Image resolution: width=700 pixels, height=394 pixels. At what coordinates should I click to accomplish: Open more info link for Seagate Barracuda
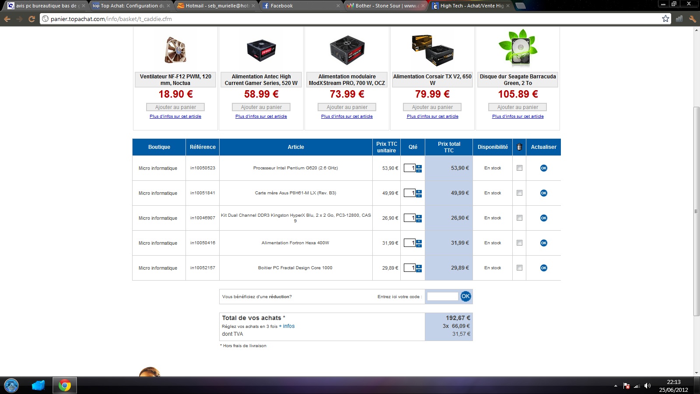pos(518,116)
